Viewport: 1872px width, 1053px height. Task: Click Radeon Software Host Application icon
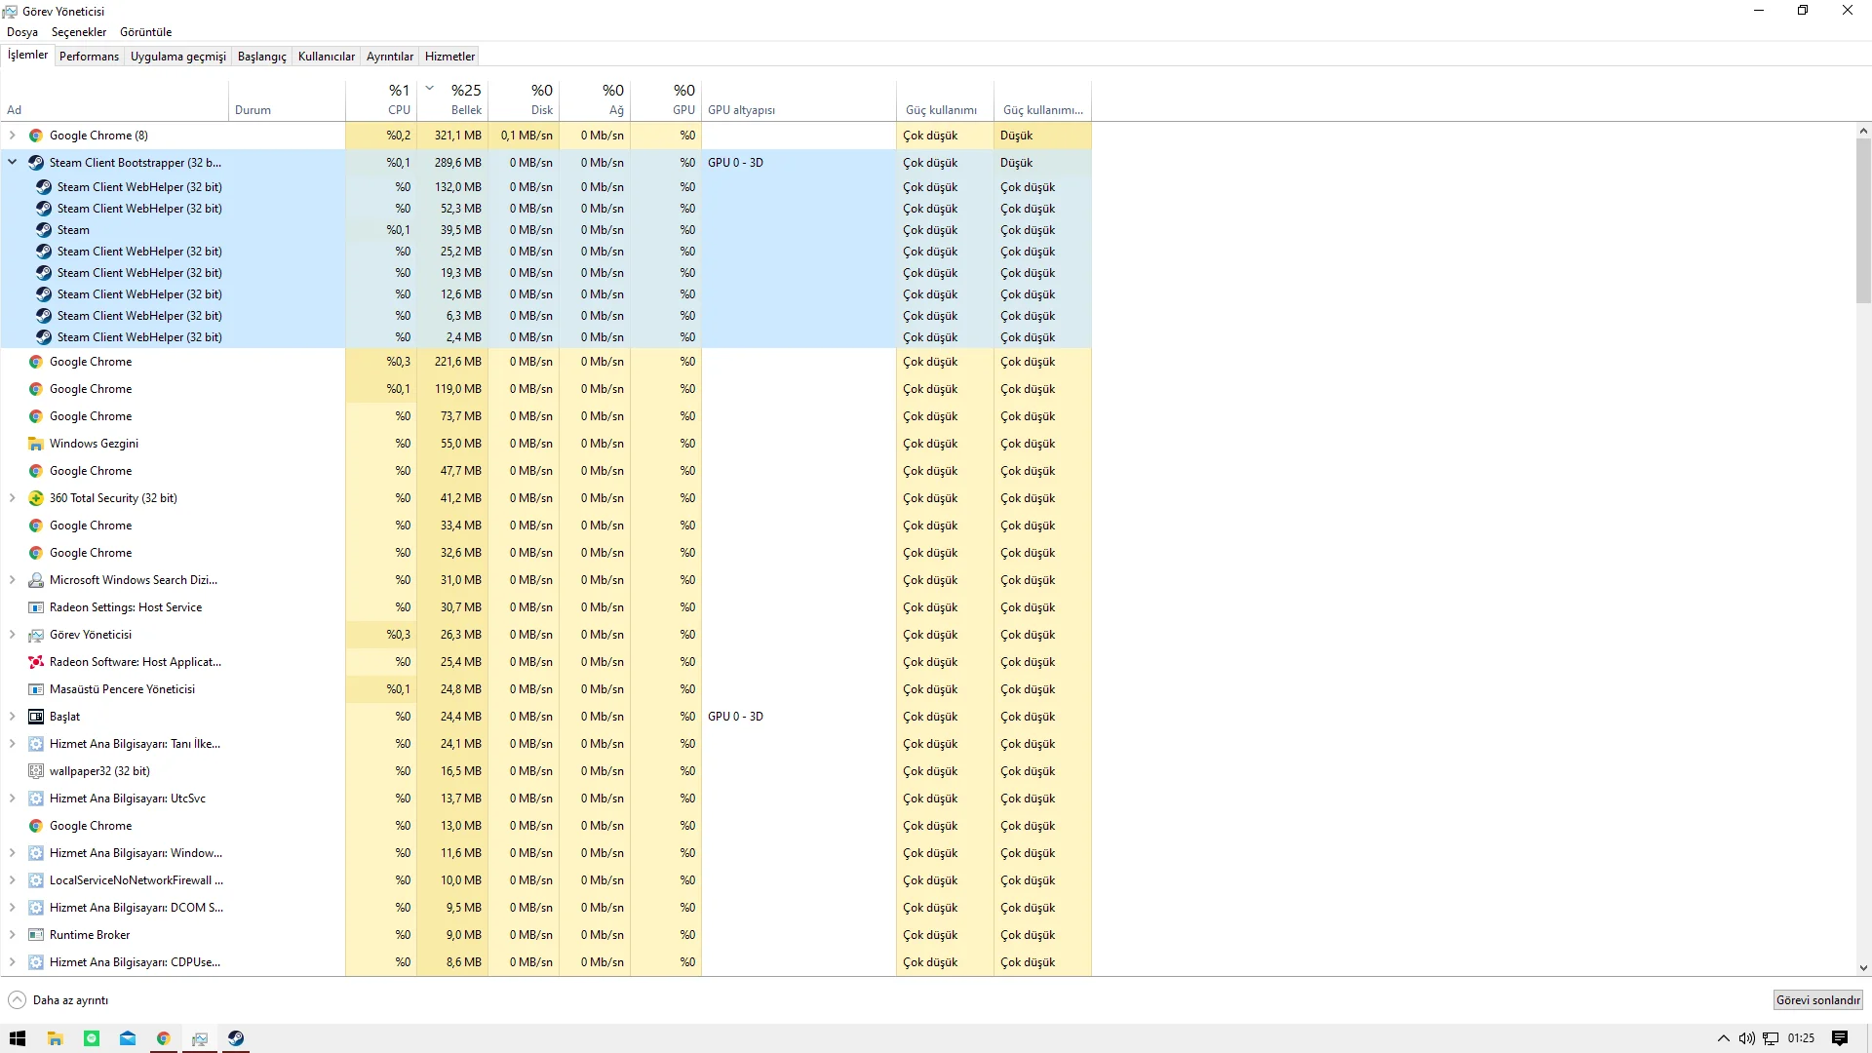36,662
